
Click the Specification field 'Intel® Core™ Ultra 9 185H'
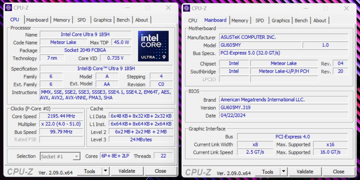tap(106, 69)
